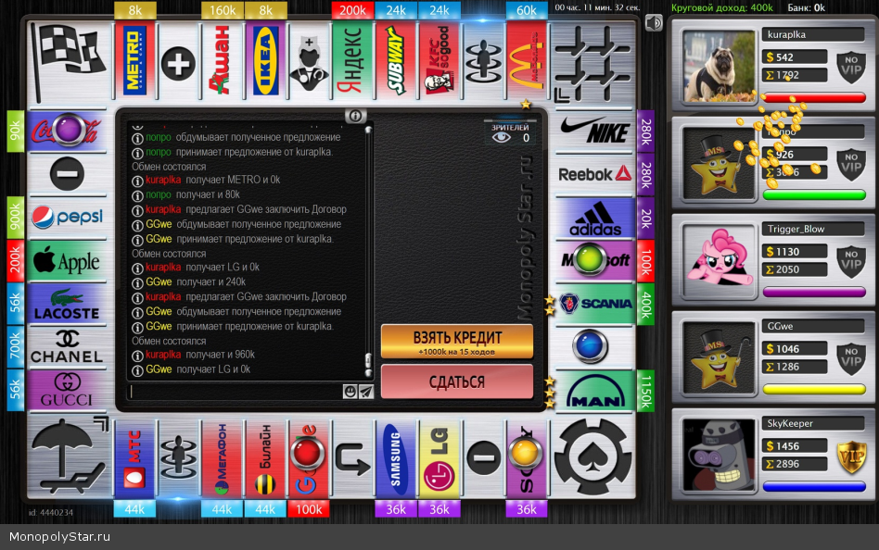Select the Chanel property tile
879x550 pixels.
point(68,347)
